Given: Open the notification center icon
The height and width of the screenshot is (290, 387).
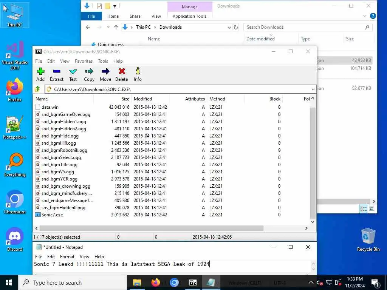Looking at the screenshot, I should [x=375, y=282].
